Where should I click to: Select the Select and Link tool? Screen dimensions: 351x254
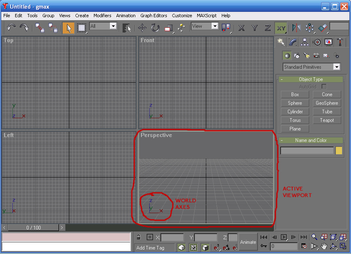(40, 28)
